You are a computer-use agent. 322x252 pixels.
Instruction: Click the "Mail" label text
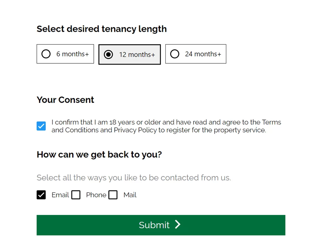coord(130,195)
